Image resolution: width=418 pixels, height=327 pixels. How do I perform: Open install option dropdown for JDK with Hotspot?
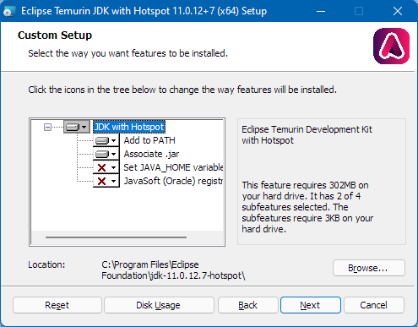(76, 127)
